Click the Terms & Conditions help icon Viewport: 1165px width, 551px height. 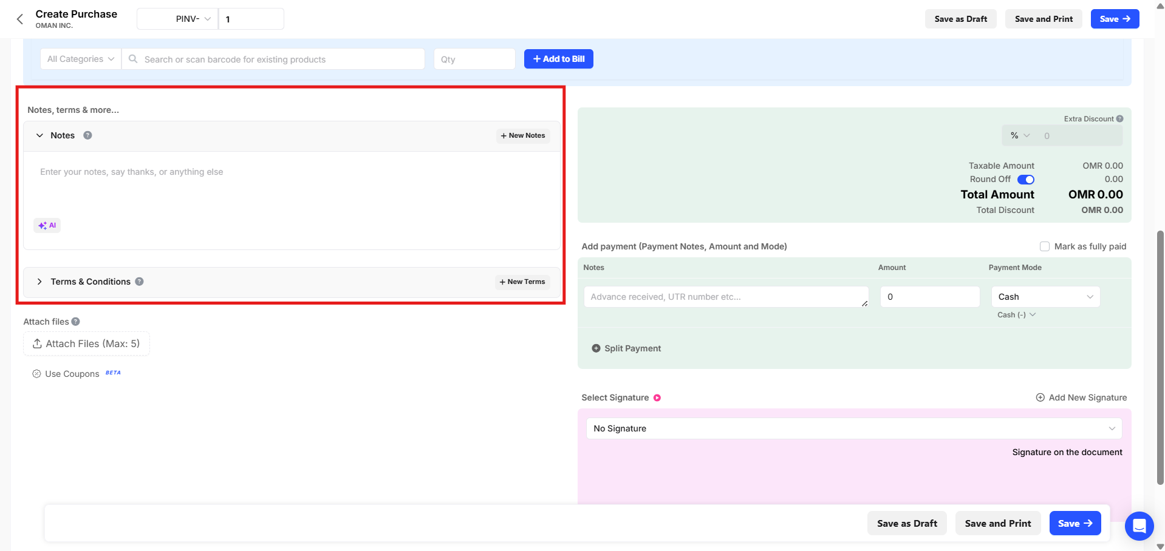139,282
